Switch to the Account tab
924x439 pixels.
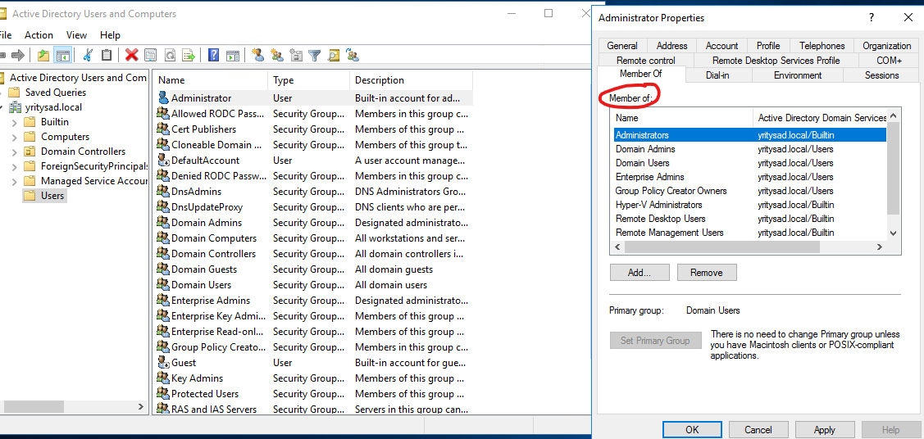(x=721, y=45)
